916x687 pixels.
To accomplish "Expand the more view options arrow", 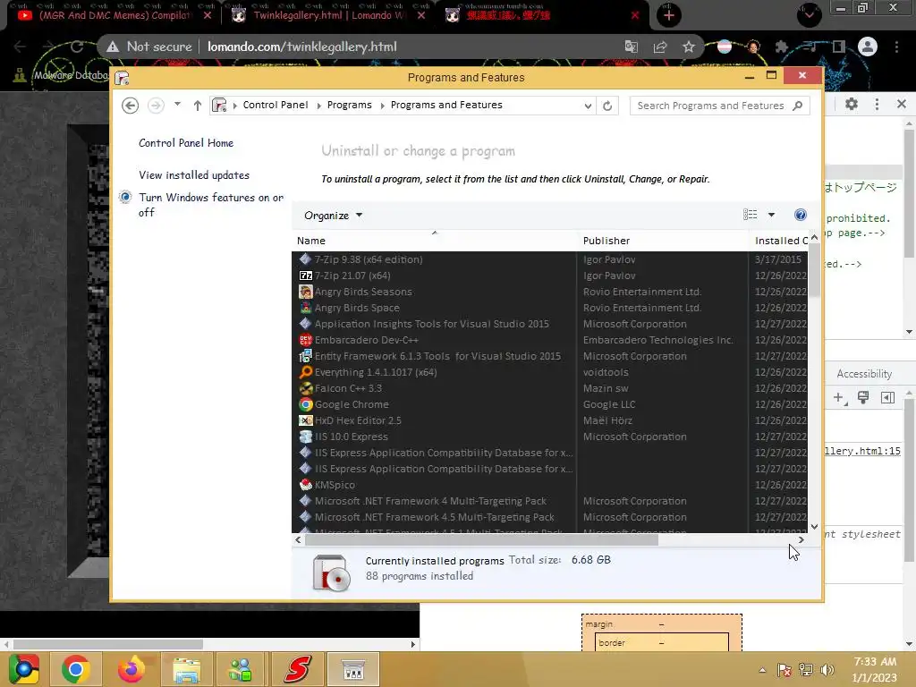I will [771, 215].
